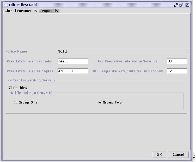Click the Diffie Helman Group ID title

pos(32,93)
